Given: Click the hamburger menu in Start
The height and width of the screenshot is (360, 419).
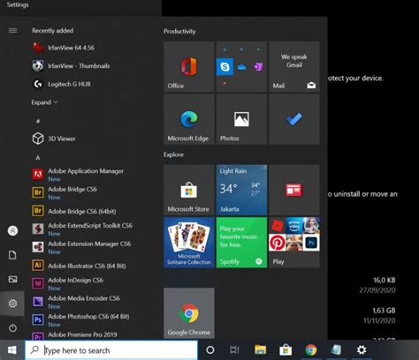Looking at the screenshot, I should click(12, 31).
